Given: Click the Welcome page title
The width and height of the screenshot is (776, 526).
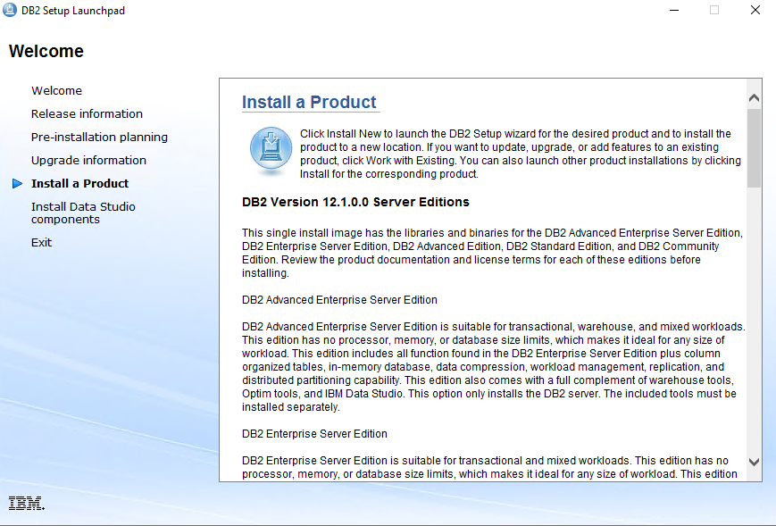Looking at the screenshot, I should pyautogui.click(x=46, y=51).
